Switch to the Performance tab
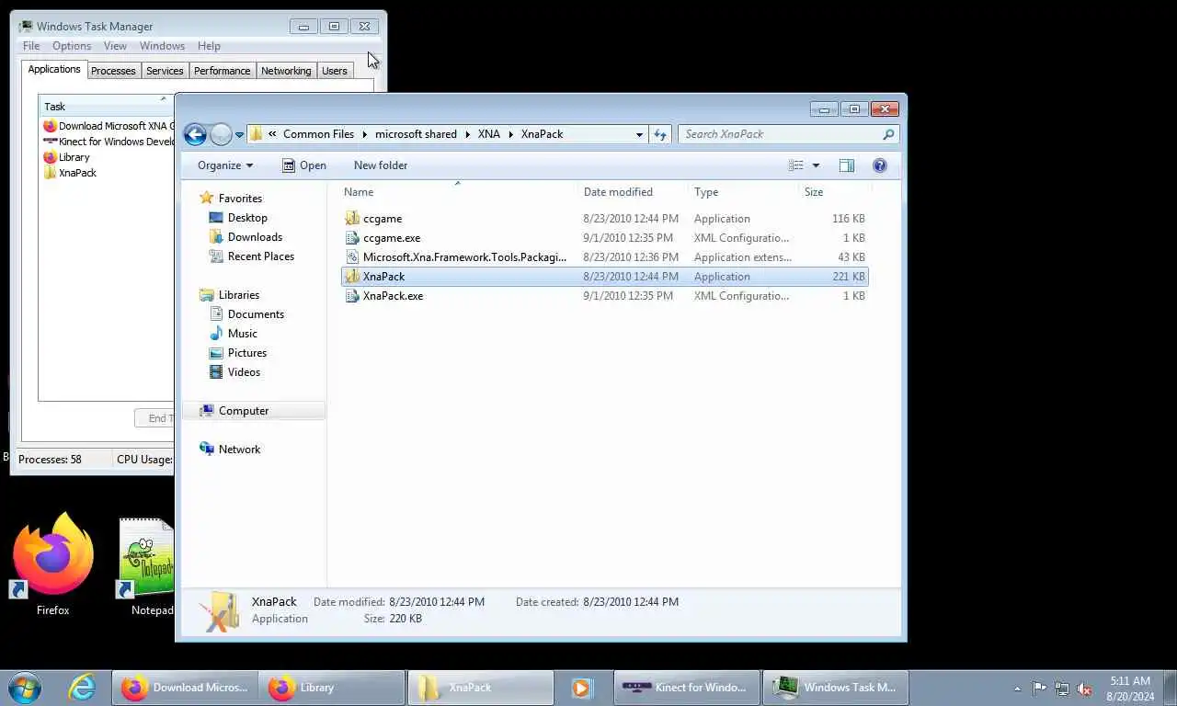 222,71
